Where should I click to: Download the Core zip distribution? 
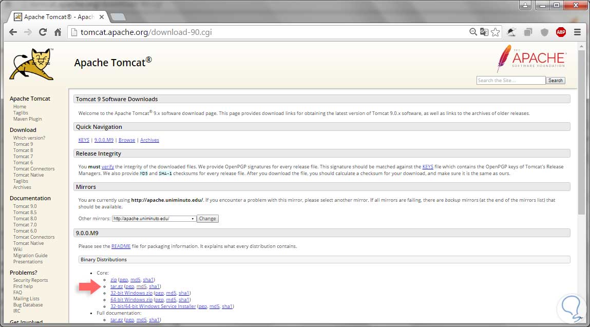click(x=113, y=280)
